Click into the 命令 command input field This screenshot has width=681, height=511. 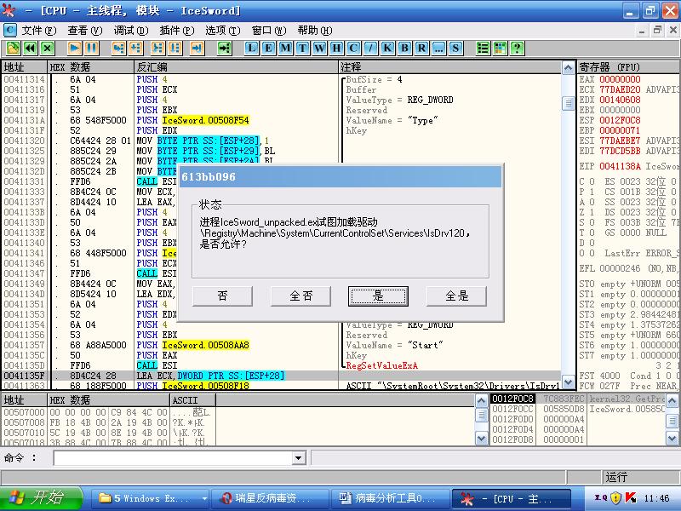(173, 458)
